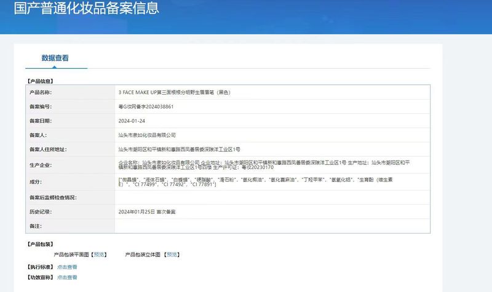Click the 备注 row label
The width and height of the screenshot is (492, 292).
tap(36, 226)
